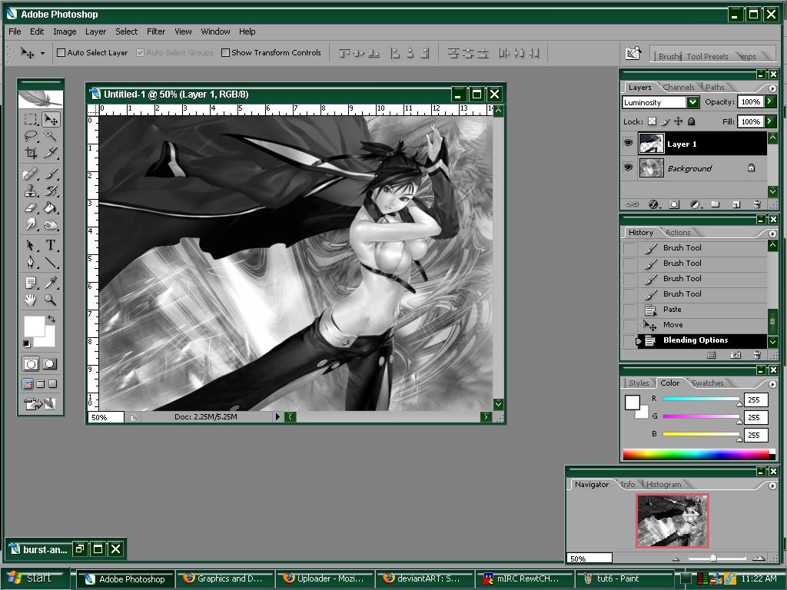Toggle lock all padlock icon
This screenshot has width=787, height=590.
[691, 121]
